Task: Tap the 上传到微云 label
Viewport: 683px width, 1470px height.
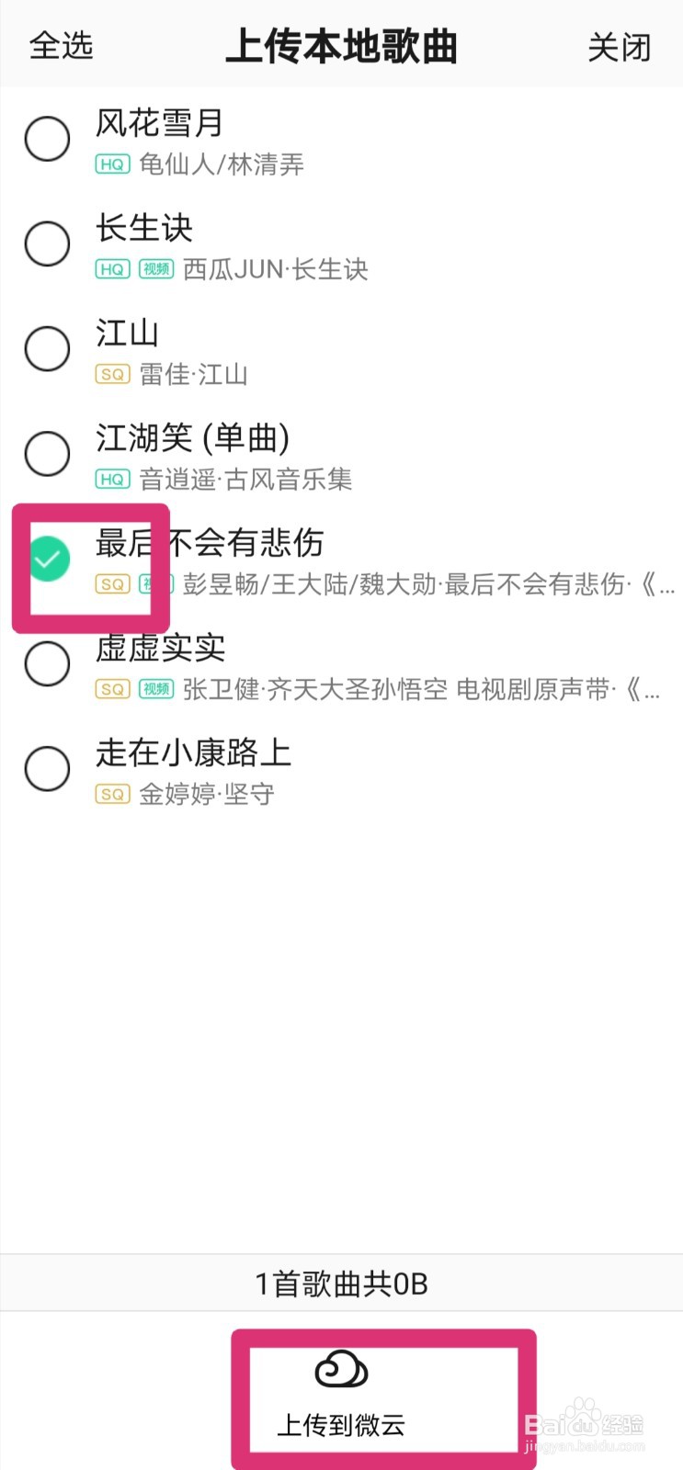Action: coord(341,1425)
